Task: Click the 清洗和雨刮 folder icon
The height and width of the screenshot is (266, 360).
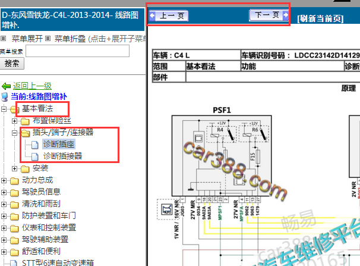Action: [x=14, y=205]
